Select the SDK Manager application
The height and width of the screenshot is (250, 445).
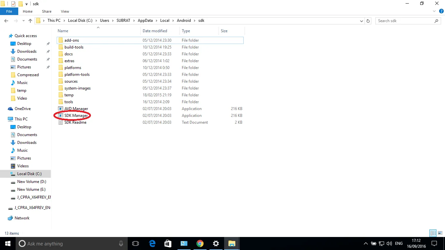(x=150, y=116)
